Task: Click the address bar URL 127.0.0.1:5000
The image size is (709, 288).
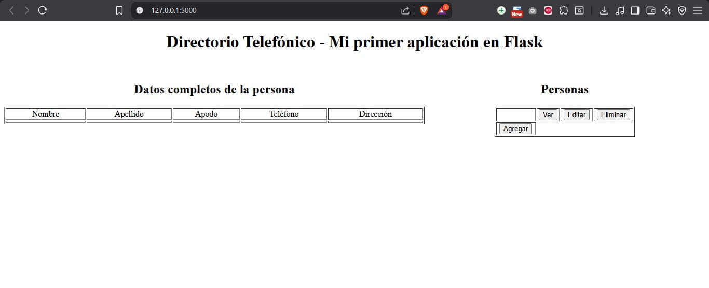Action: (x=174, y=10)
